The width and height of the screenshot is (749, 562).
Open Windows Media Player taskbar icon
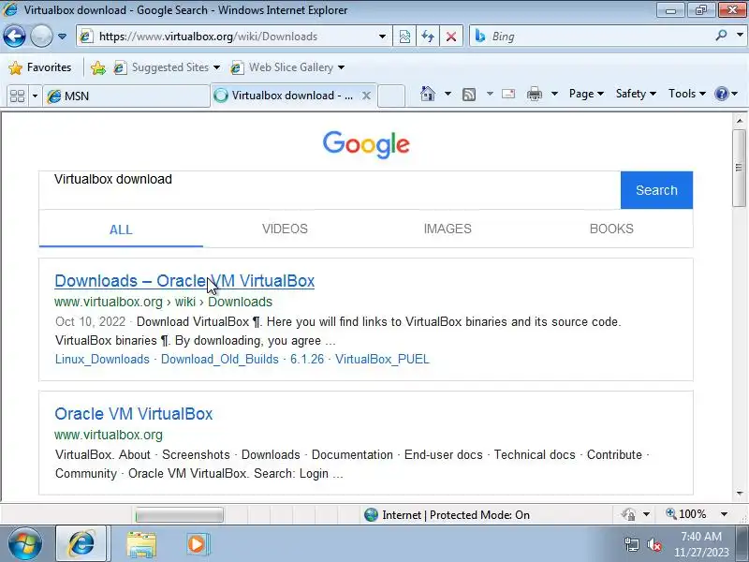[x=197, y=544]
